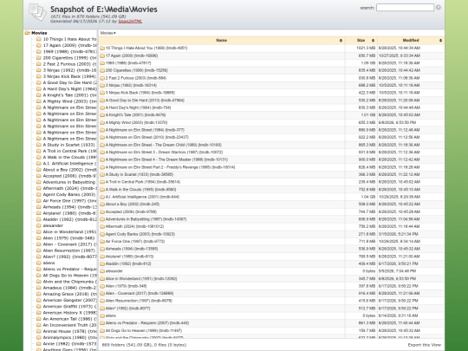Open Nightmare on Elm Street Part 2 Freddy's Revenge
Image resolution: width=468 pixels, height=351 pixels.
pos(170,167)
